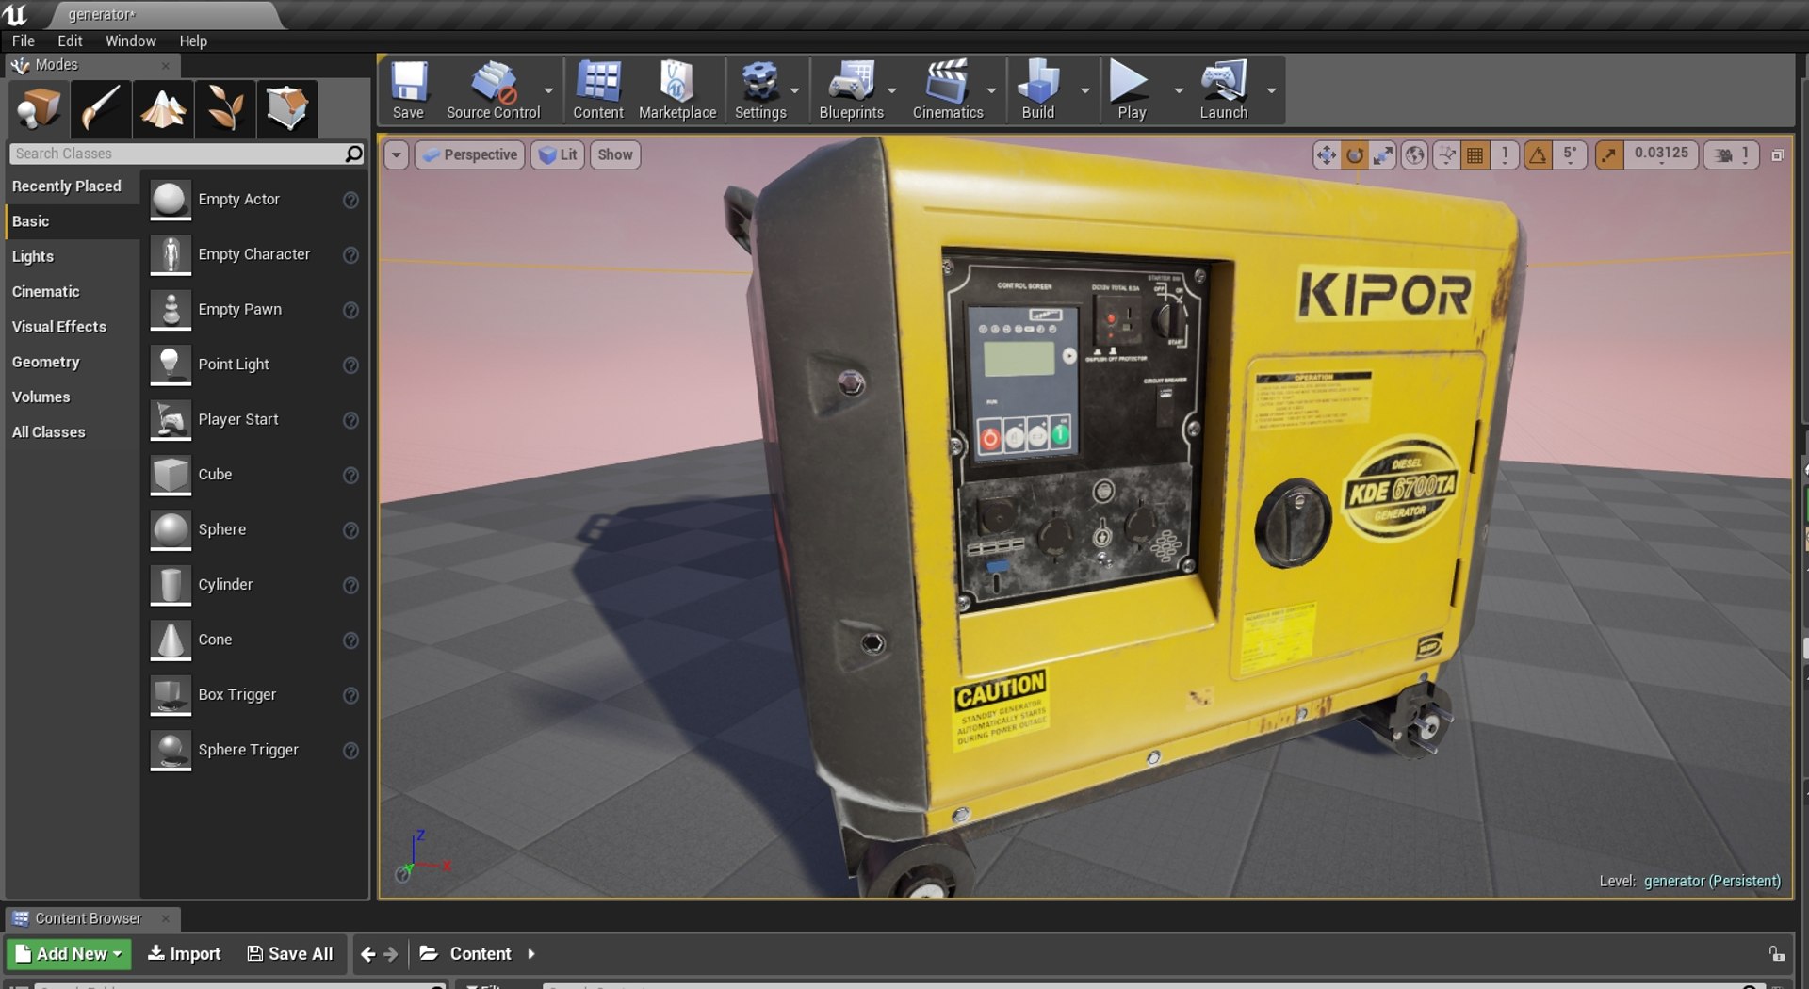Image resolution: width=1809 pixels, height=989 pixels.
Task: Open the Content toolbar button
Action: [598, 90]
